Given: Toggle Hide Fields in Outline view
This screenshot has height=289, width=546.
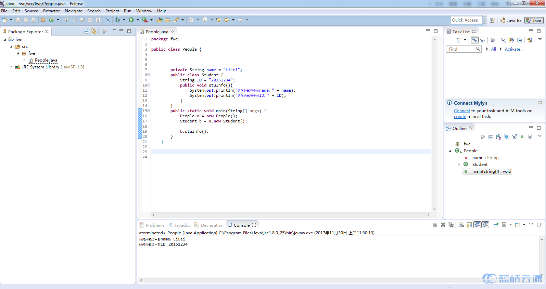Looking at the screenshot, I should coord(506,137).
